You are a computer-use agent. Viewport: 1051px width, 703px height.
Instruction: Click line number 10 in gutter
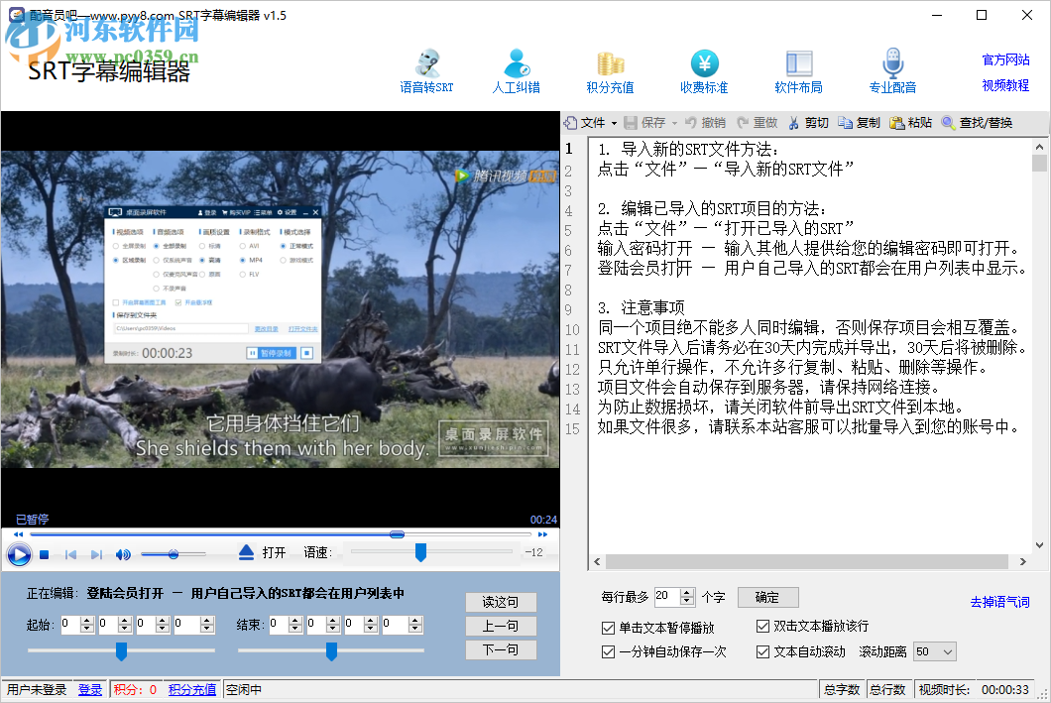[x=572, y=330]
